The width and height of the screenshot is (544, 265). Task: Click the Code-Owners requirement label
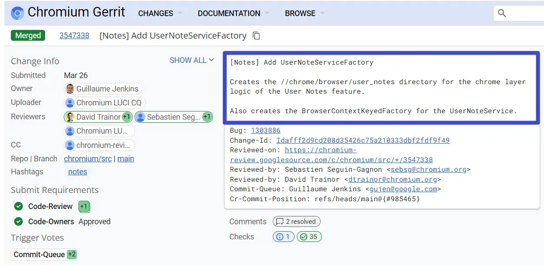(x=51, y=222)
